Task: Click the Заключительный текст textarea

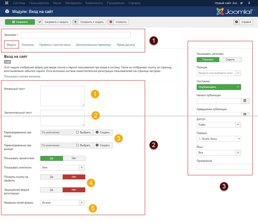Action: [62, 118]
